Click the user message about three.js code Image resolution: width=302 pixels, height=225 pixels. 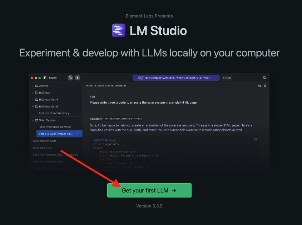(x=143, y=102)
